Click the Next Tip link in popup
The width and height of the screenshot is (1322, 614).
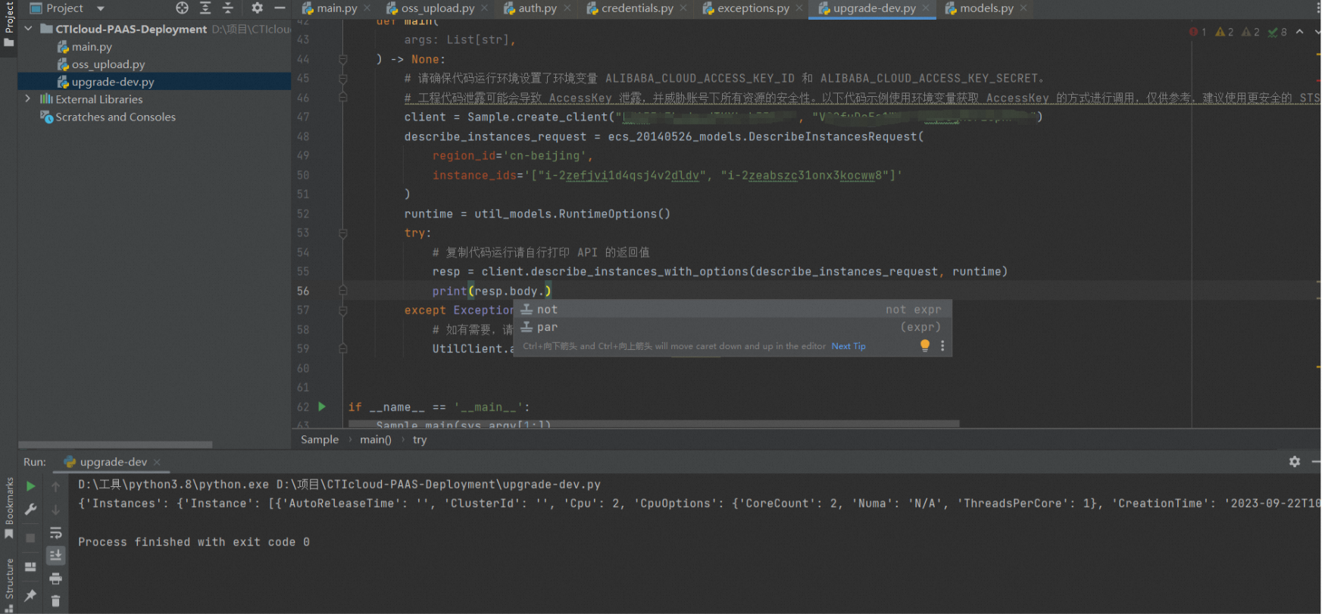click(849, 346)
